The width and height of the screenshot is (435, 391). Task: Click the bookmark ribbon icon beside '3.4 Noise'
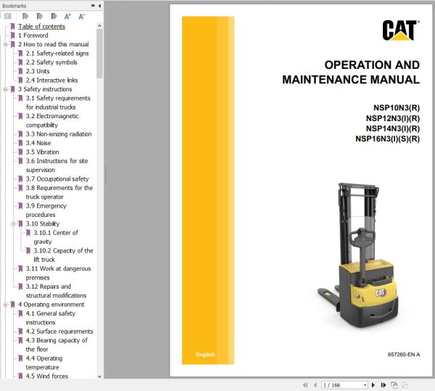pyautogui.click(x=20, y=143)
